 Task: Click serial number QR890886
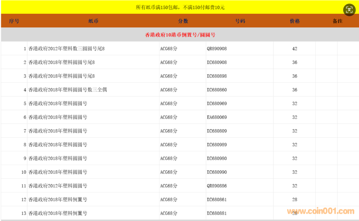coord(217,186)
